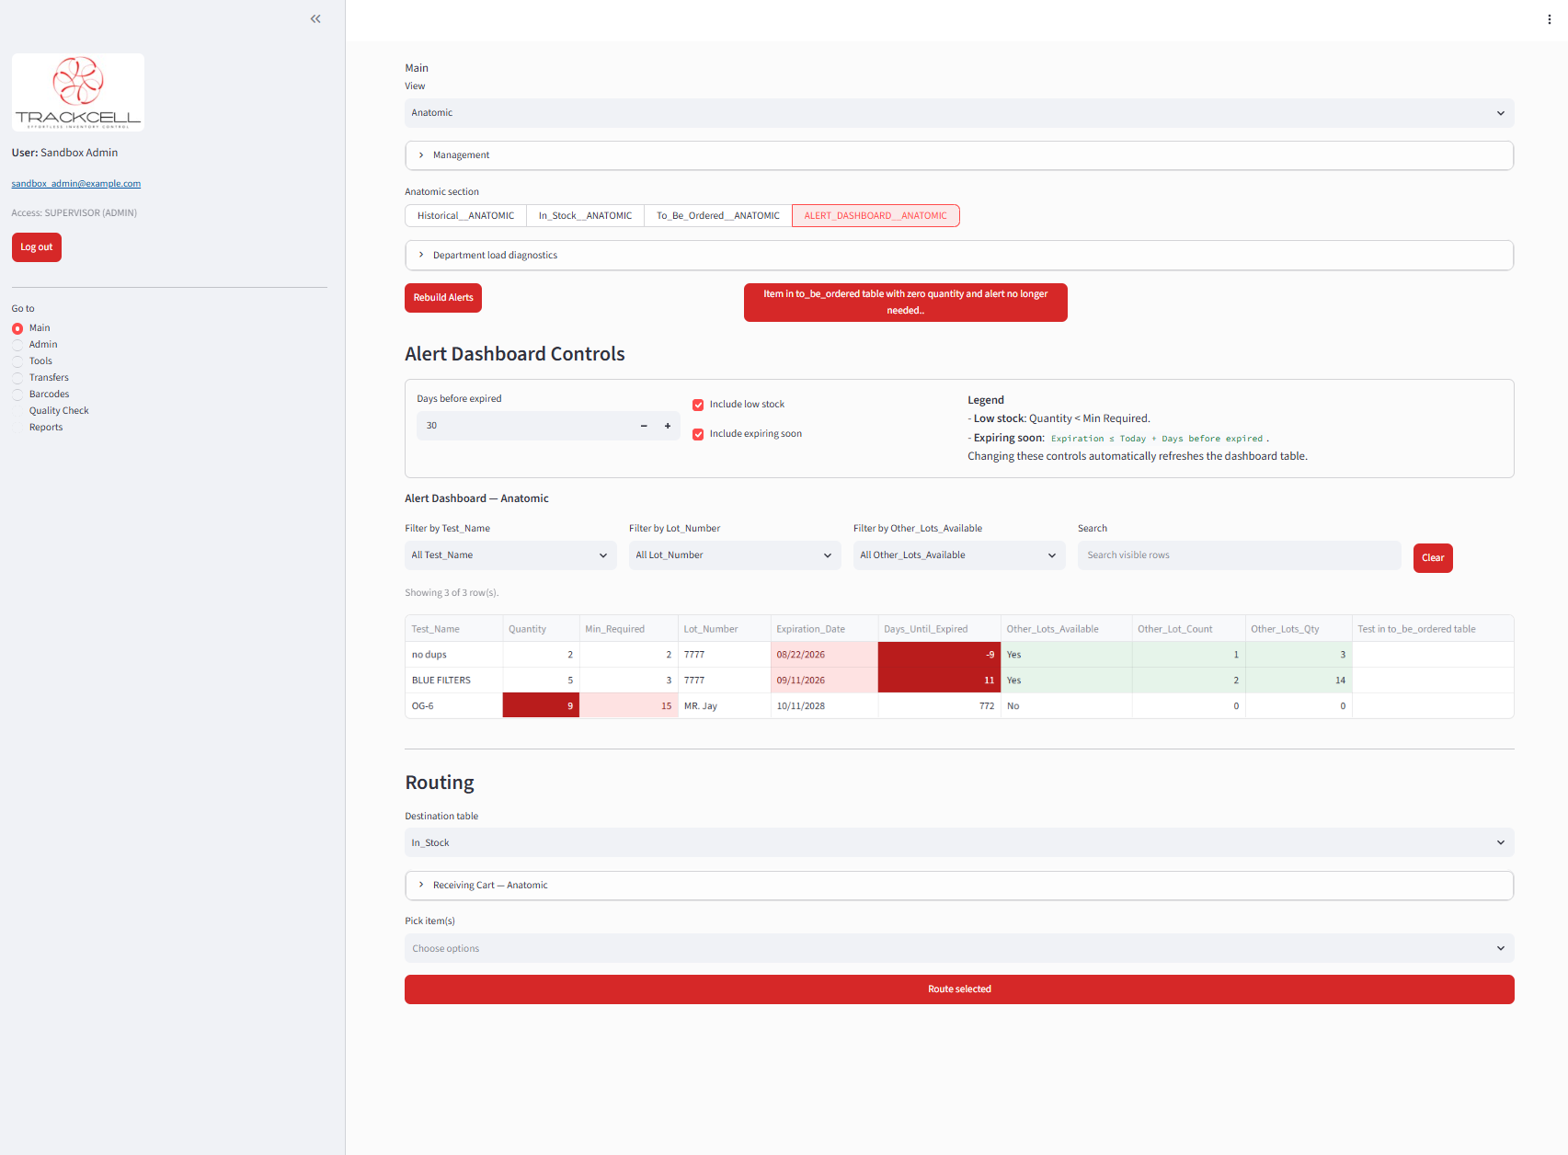Sort by Other_Lots_Available column header
The width and height of the screenshot is (1568, 1155).
point(1066,629)
